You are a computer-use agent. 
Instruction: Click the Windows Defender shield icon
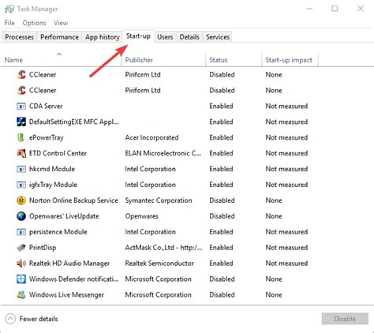(x=21, y=279)
